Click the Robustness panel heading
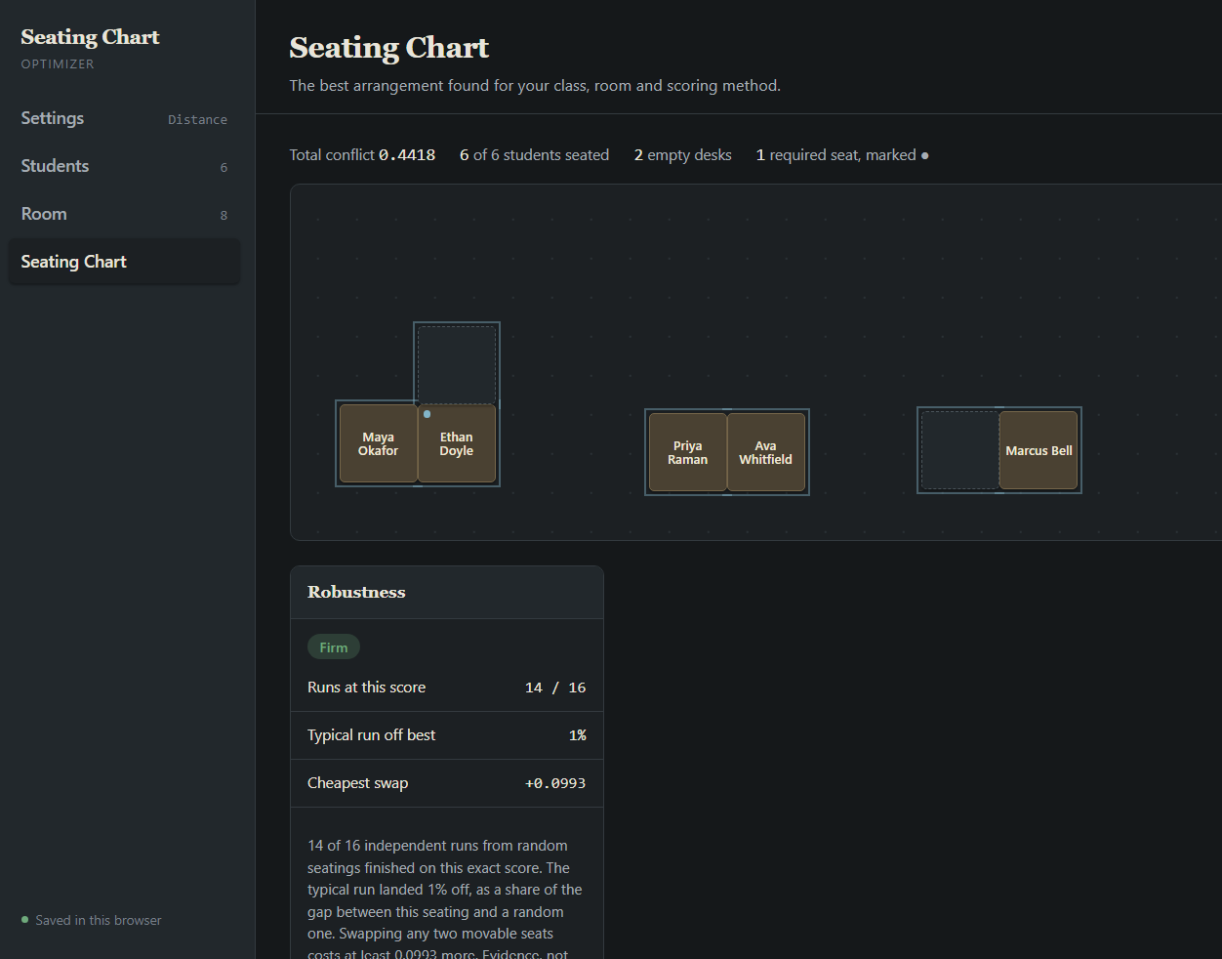1222x959 pixels. click(356, 592)
